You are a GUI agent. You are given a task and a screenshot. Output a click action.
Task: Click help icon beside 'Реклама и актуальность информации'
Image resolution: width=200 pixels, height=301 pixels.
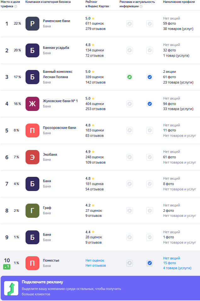coord(141,6)
